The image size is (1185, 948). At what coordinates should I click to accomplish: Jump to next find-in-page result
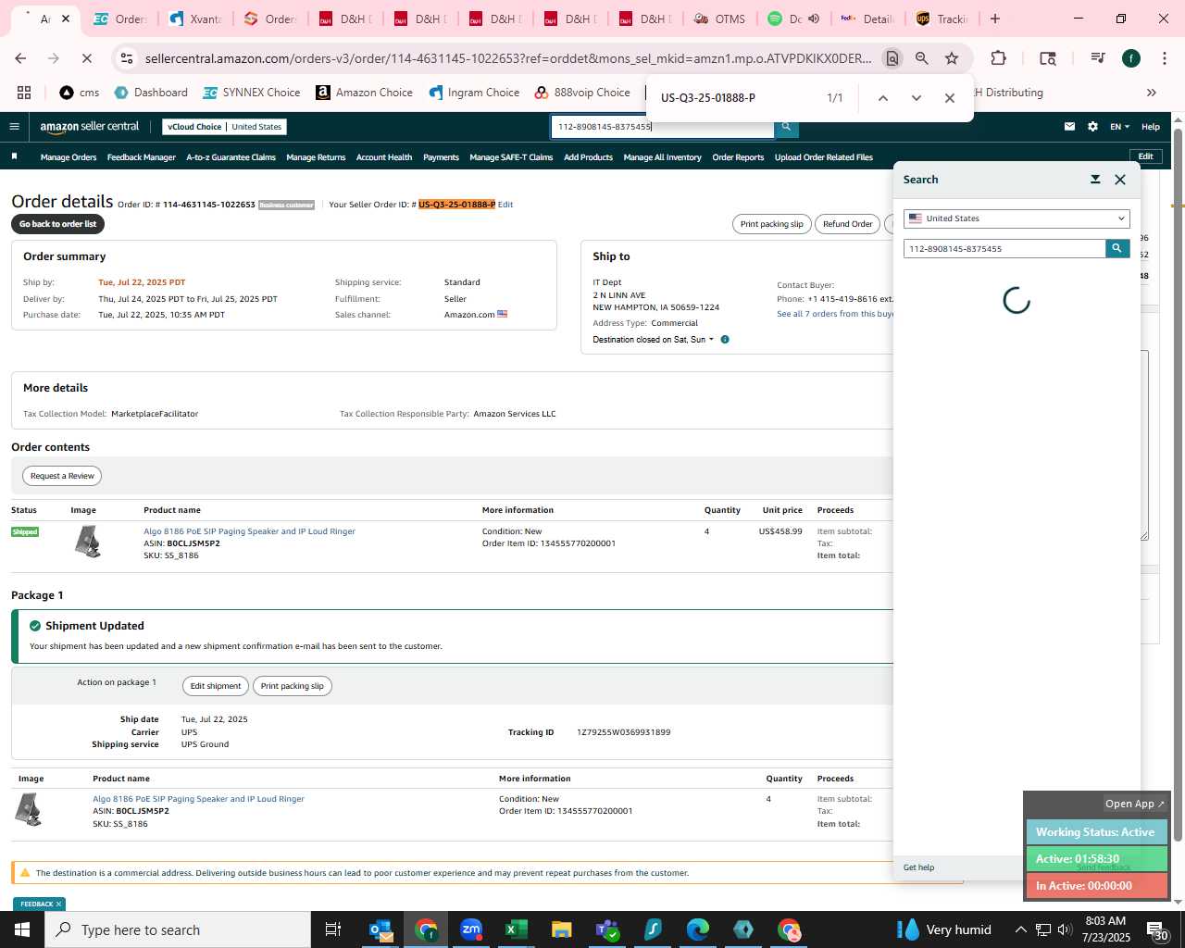click(917, 98)
